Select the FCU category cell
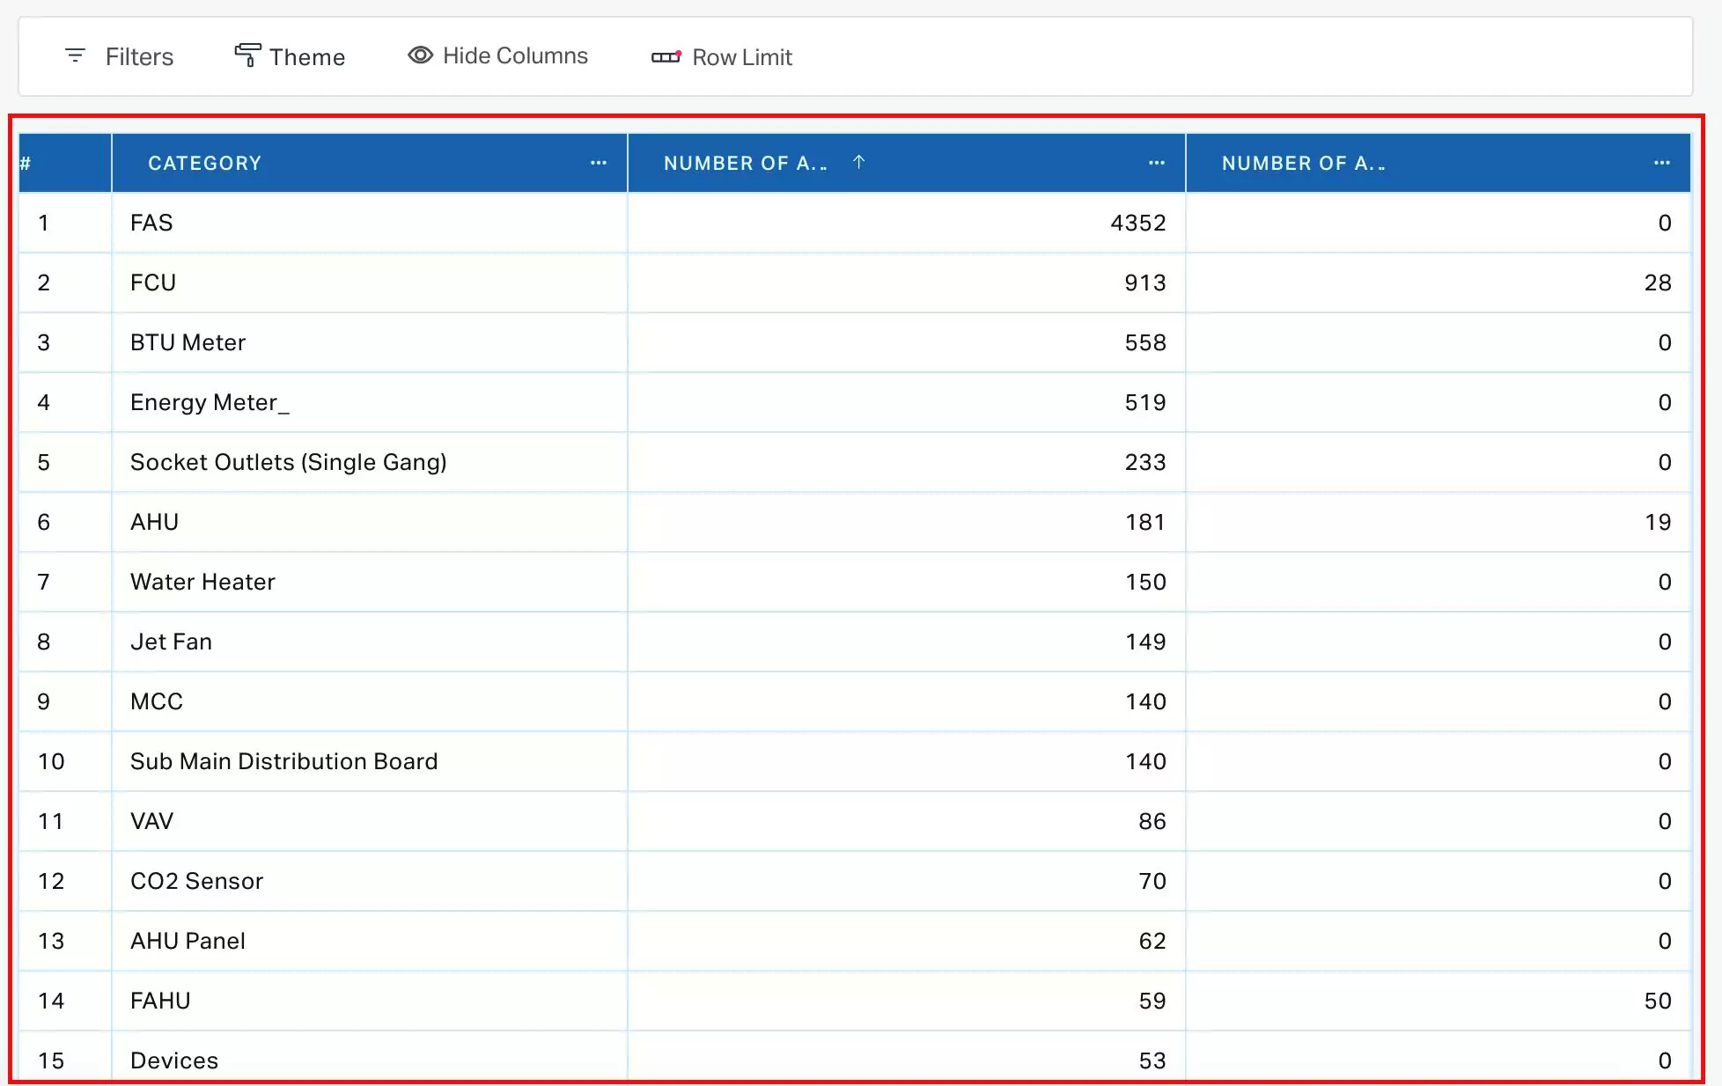Screen dimensions: 1722x1086 tap(153, 283)
